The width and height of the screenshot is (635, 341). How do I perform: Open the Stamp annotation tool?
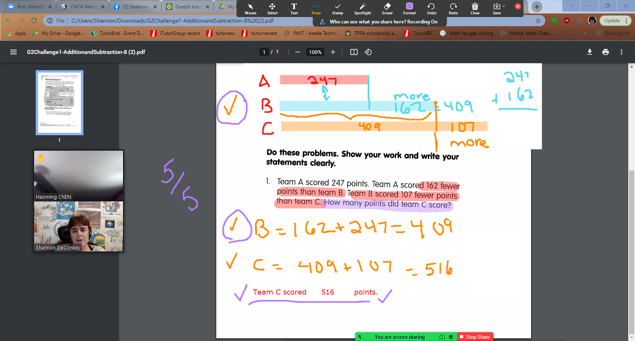click(337, 9)
